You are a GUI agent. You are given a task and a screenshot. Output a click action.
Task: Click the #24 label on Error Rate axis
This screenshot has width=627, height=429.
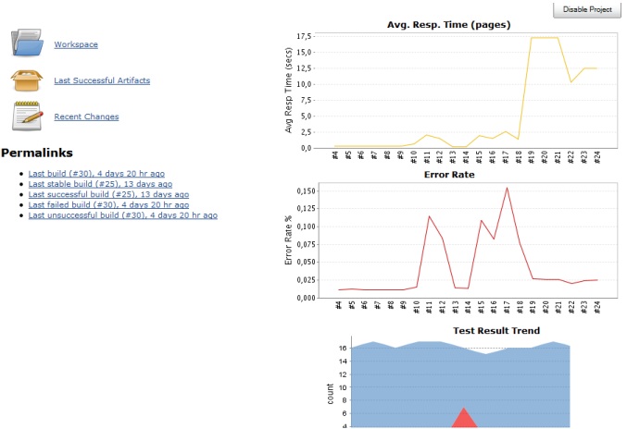click(597, 306)
